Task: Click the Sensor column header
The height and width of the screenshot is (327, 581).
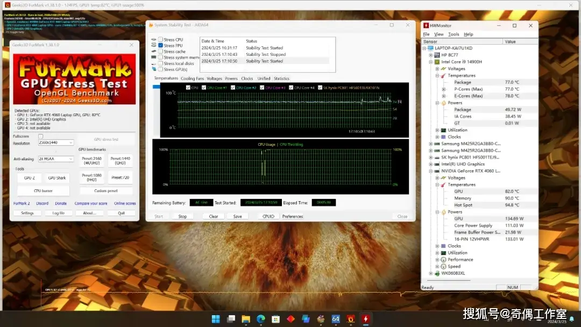Action: click(x=462, y=41)
